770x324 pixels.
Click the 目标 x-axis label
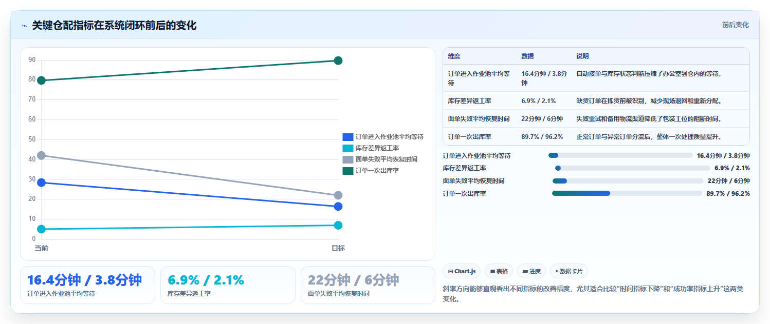(338, 248)
